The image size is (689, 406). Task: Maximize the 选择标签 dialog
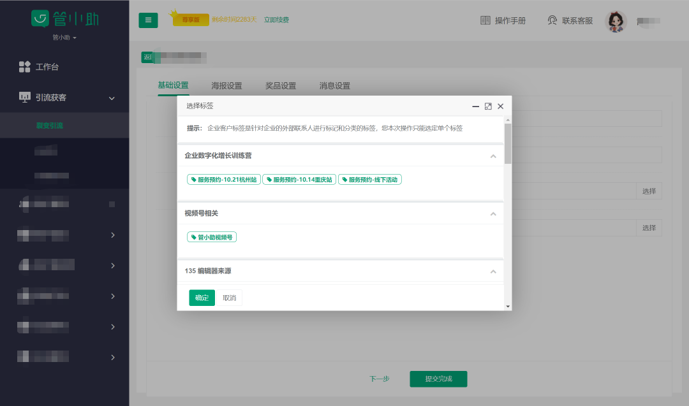tap(488, 106)
